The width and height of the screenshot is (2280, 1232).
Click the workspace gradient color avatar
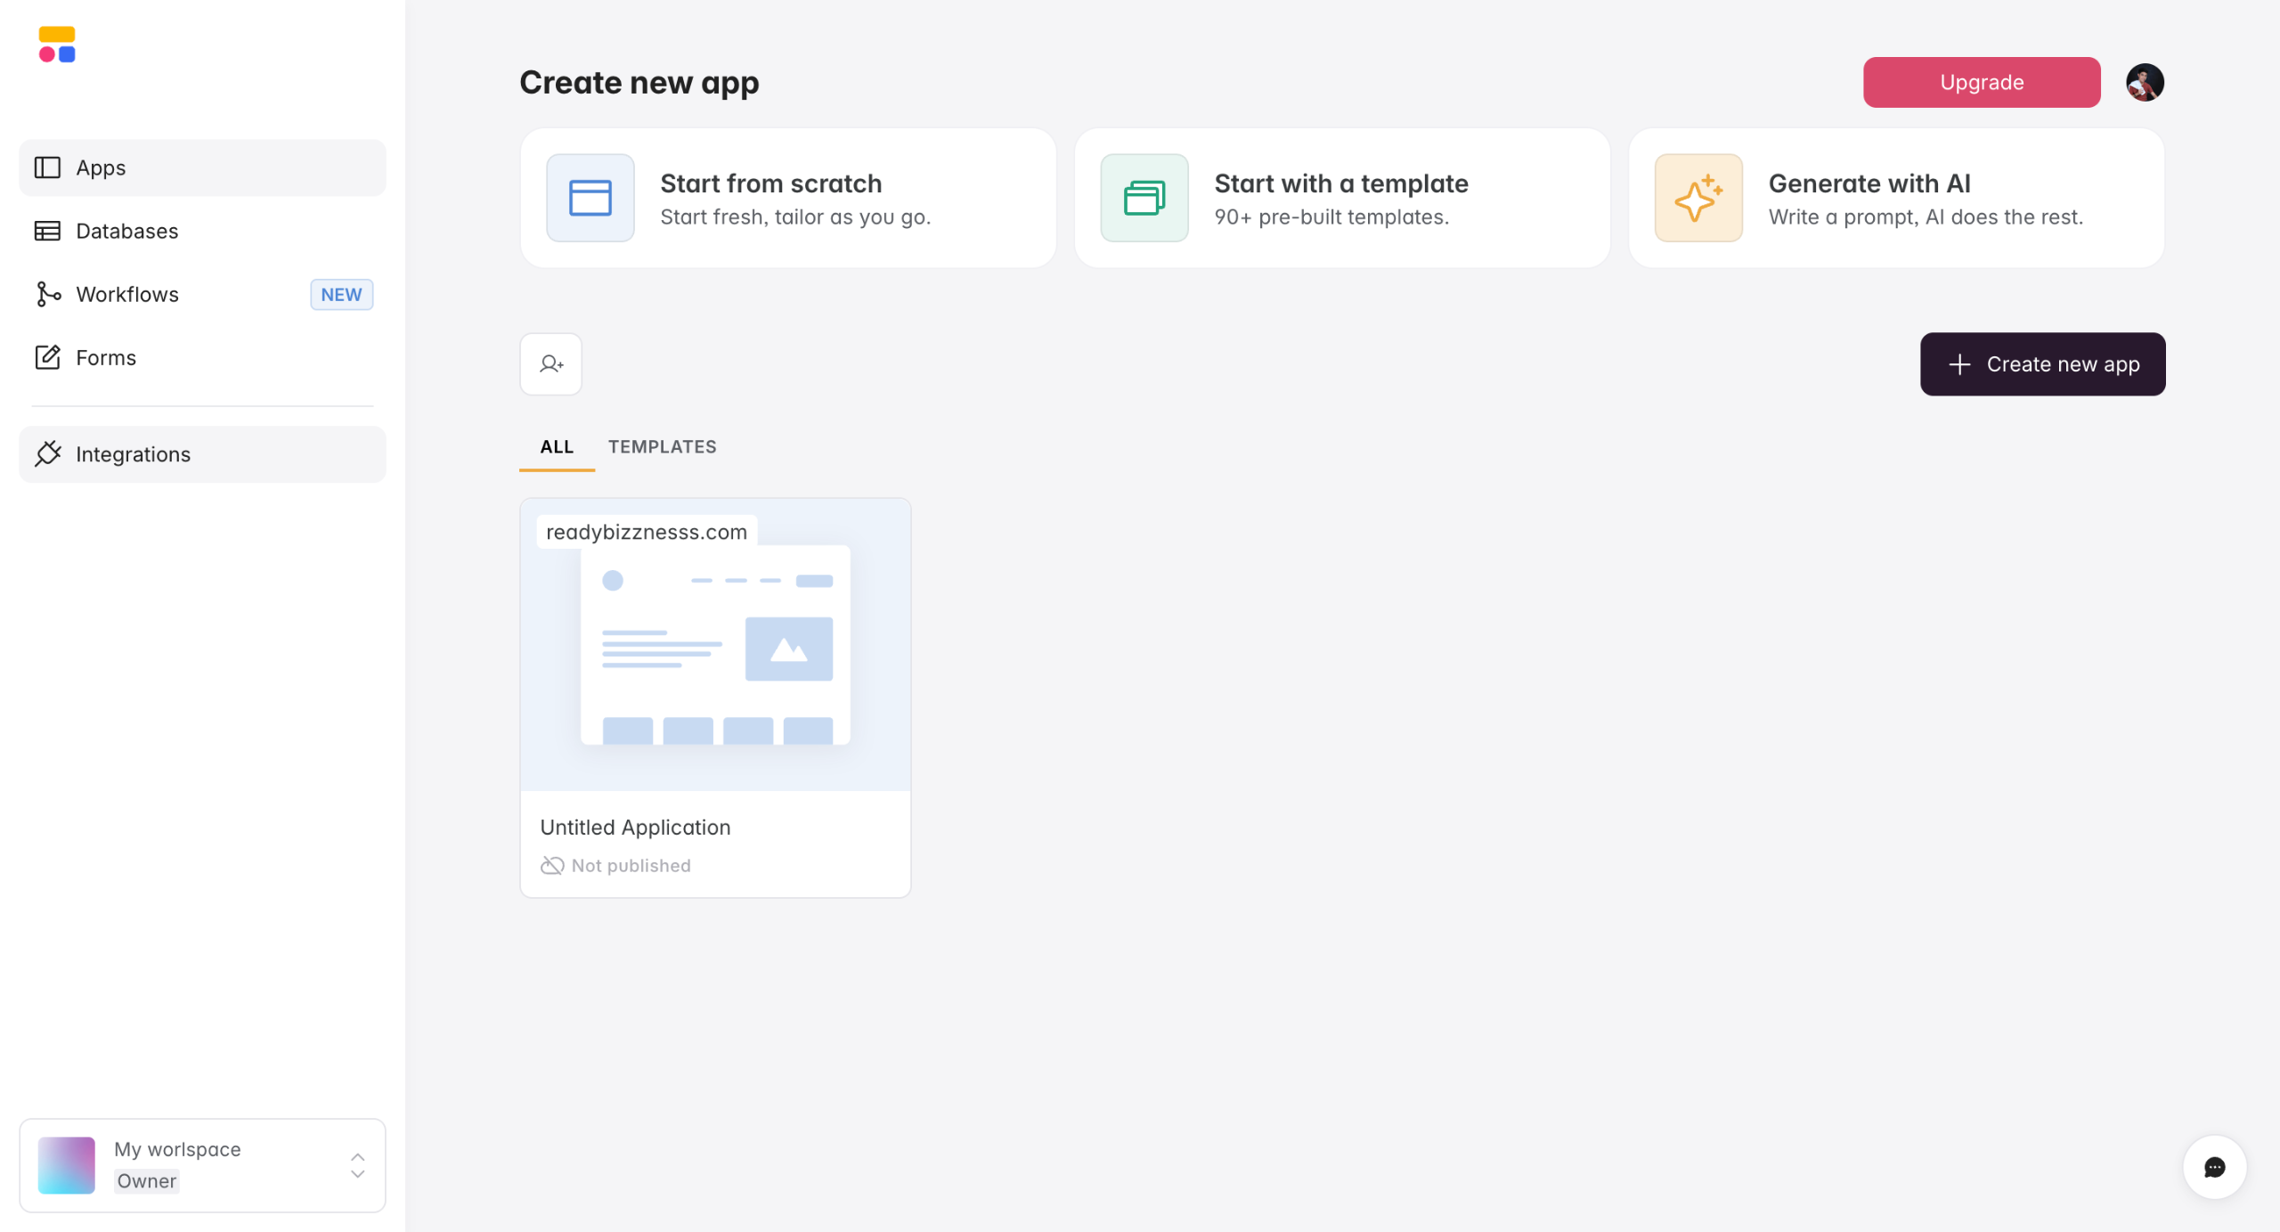coord(67,1165)
